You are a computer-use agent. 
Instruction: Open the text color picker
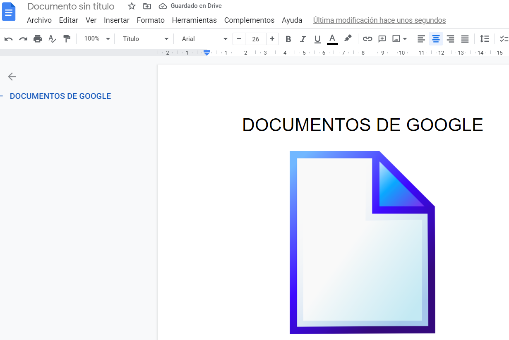click(x=332, y=38)
